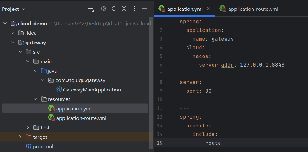
Task: Click the blue java source folder icon
Action: click(43, 71)
